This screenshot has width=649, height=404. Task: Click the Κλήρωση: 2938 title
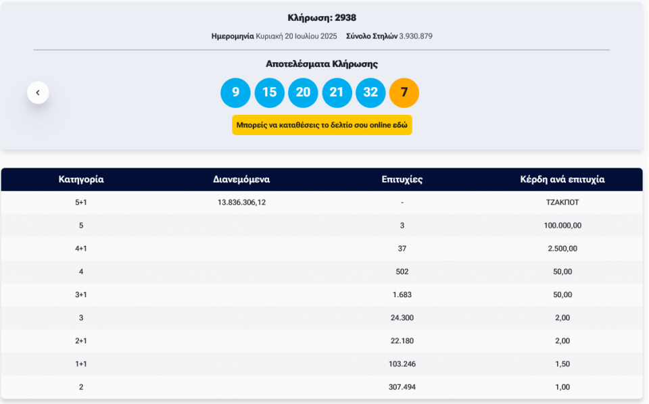(322, 18)
